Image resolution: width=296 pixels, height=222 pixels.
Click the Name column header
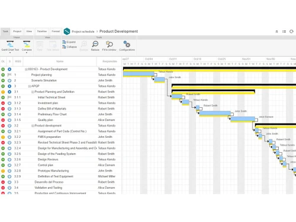point(60,62)
